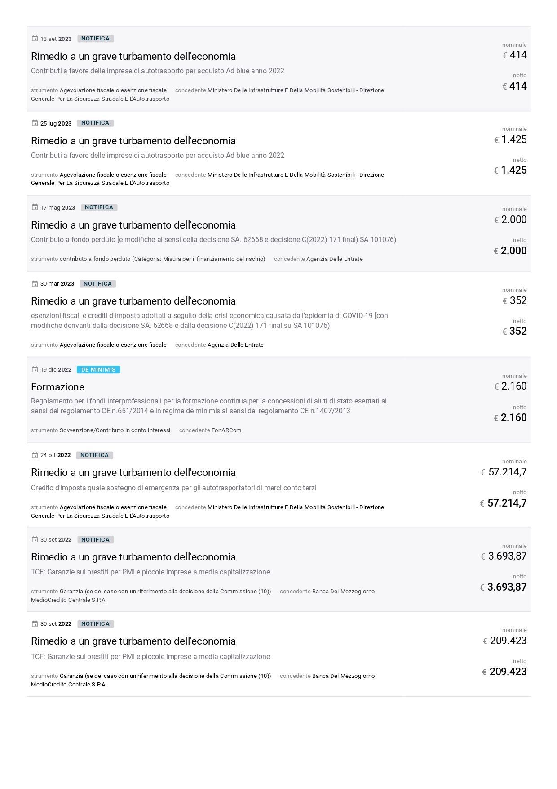Click the calendar icon in the €3.693,87 entry
This screenshot has height=789, width=557.
tap(35, 540)
